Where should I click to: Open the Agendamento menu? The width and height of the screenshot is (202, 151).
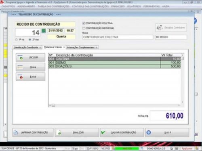[x=26, y=6]
